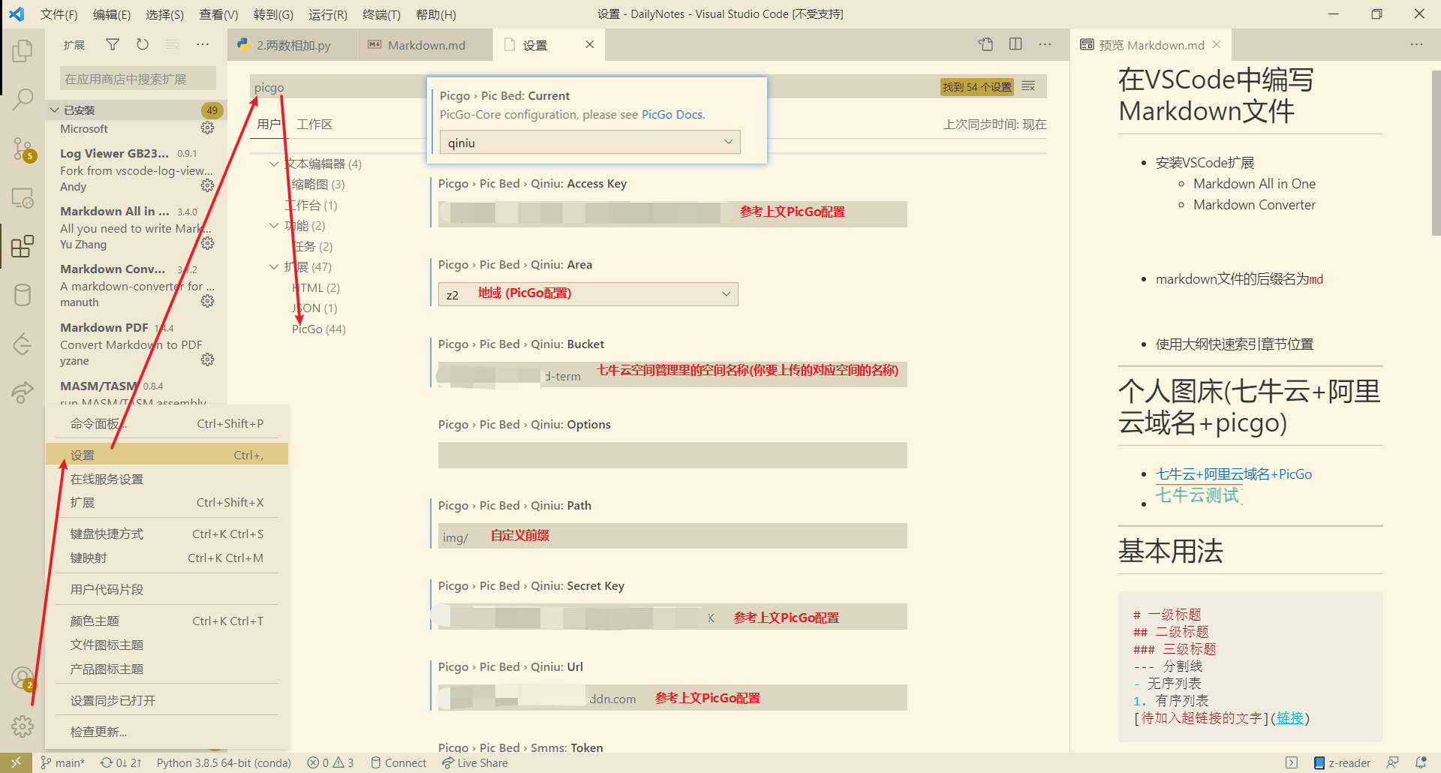The height and width of the screenshot is (773, 1441).
Task: Open the notifications bell in status bar
Action: click(x=1421, y=763)
